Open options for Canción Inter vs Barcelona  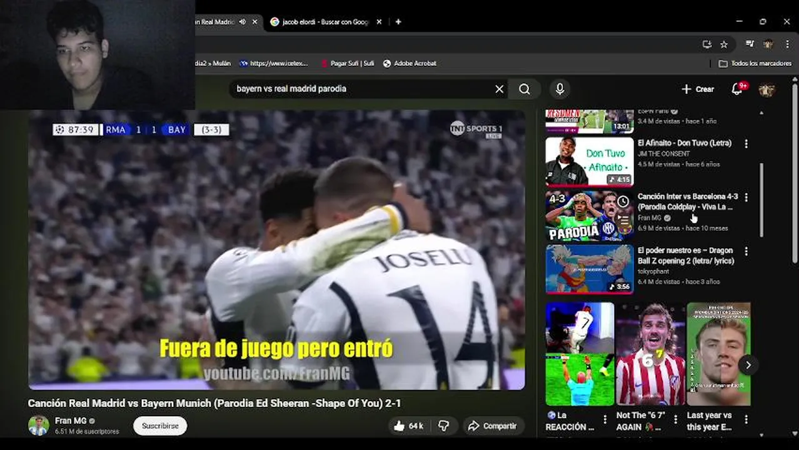(745, 197)
